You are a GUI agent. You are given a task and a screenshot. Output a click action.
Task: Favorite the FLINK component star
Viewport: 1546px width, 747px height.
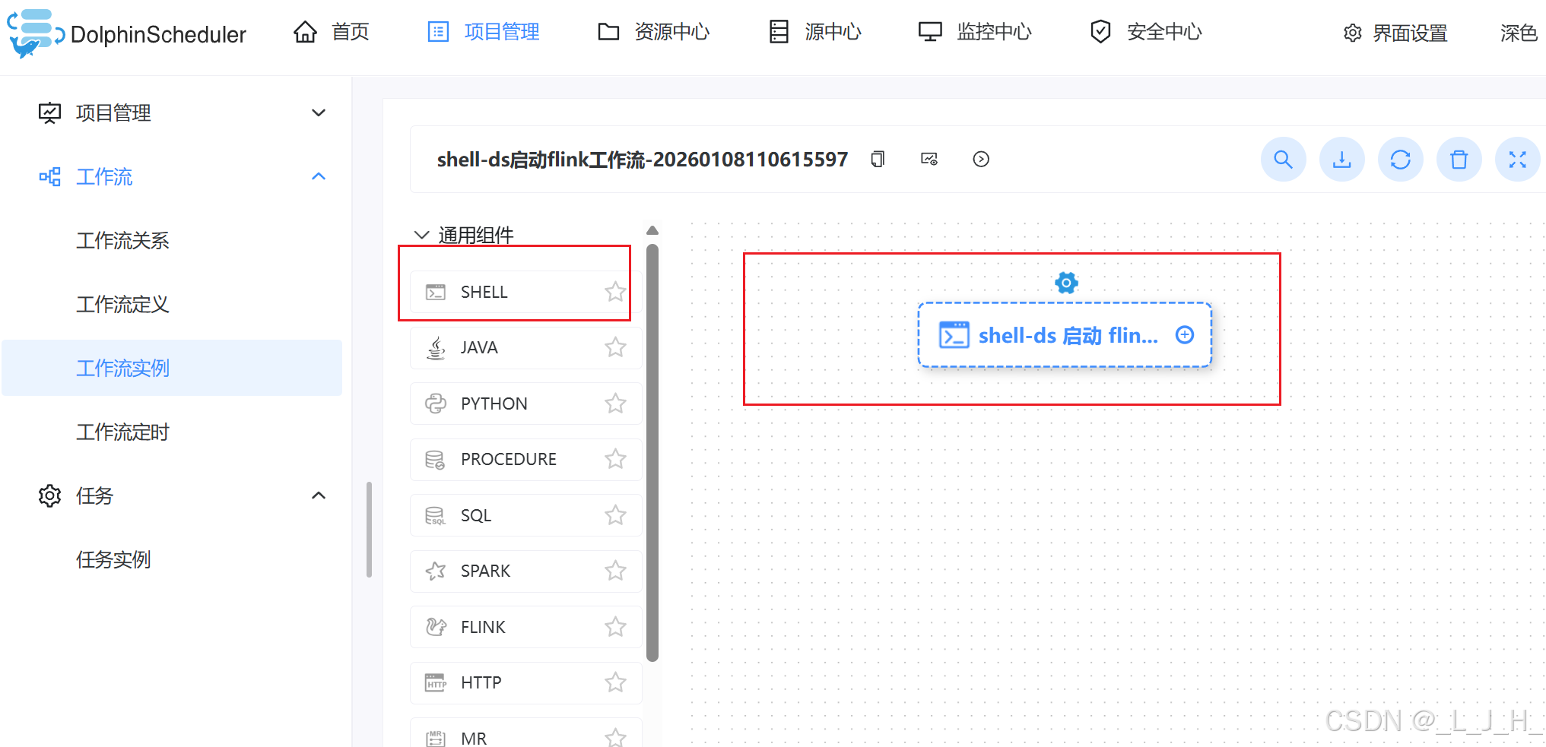pyautogui.click(x=615, y=627)
